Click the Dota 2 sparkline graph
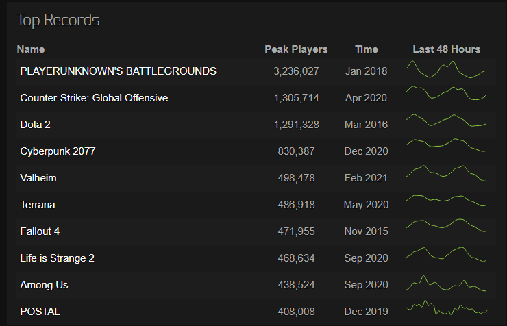 (x=446, y=120)
